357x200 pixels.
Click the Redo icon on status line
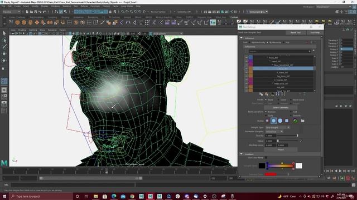point(44,12)
